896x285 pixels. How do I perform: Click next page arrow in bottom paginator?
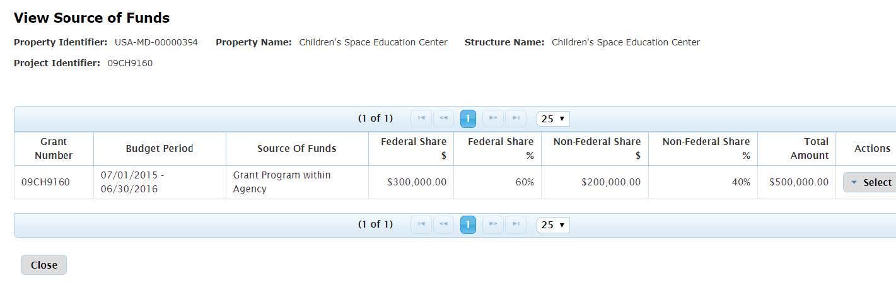click(493, 224)
